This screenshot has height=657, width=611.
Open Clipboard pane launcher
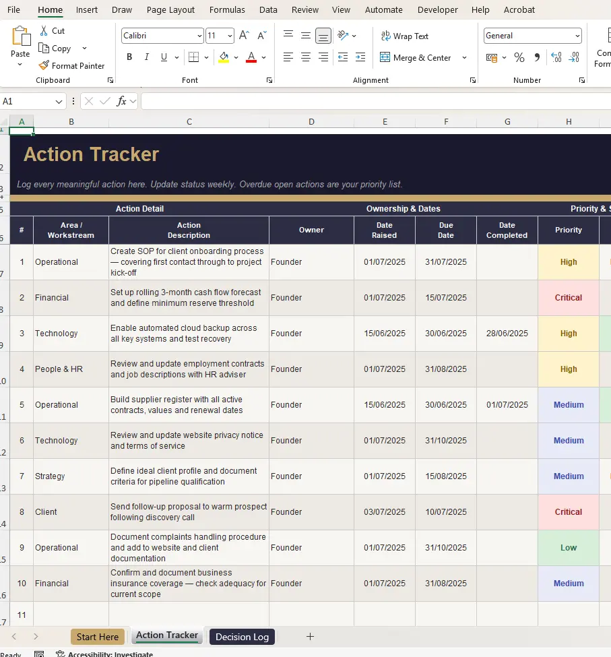(x=110, y=80)
